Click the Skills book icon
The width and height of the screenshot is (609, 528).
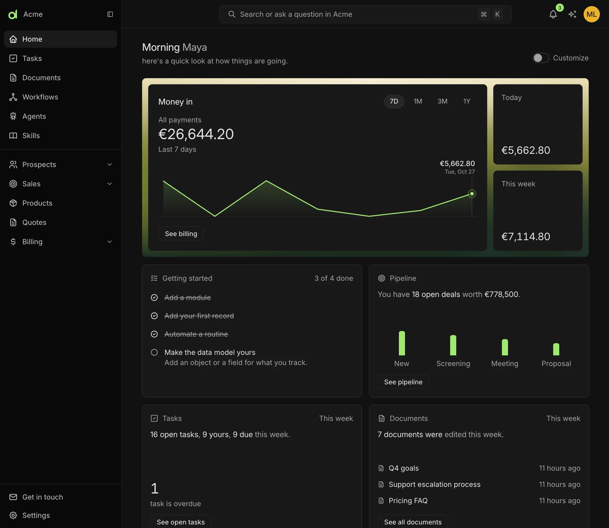(x=13, y=136)
